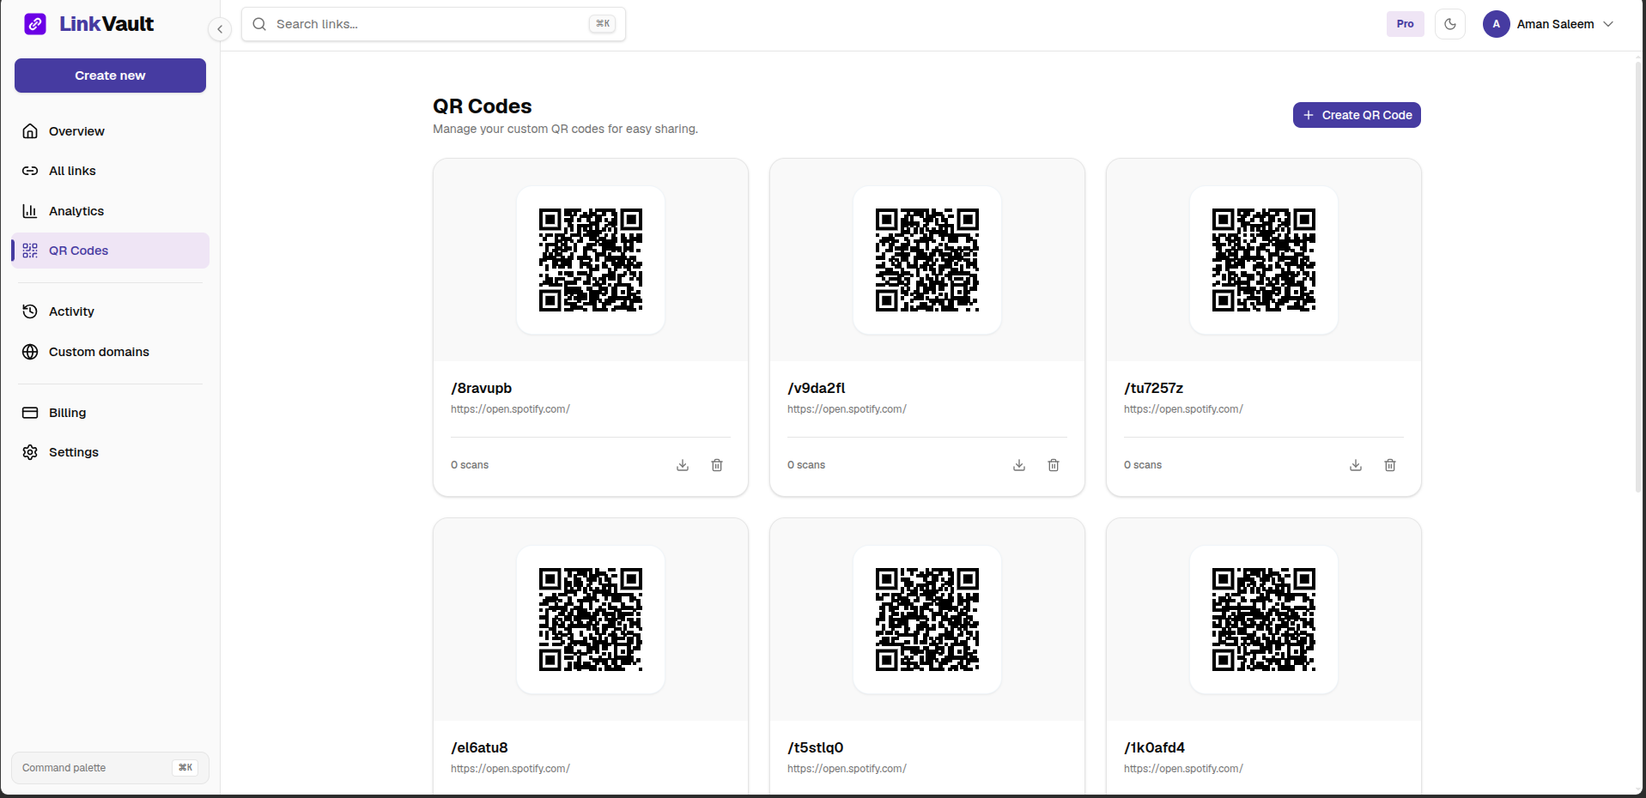The width and height of the screenshot is (1646, 798).
Task: Click the Manage your custom QR codes subtitle
Action: pos(566,129)
